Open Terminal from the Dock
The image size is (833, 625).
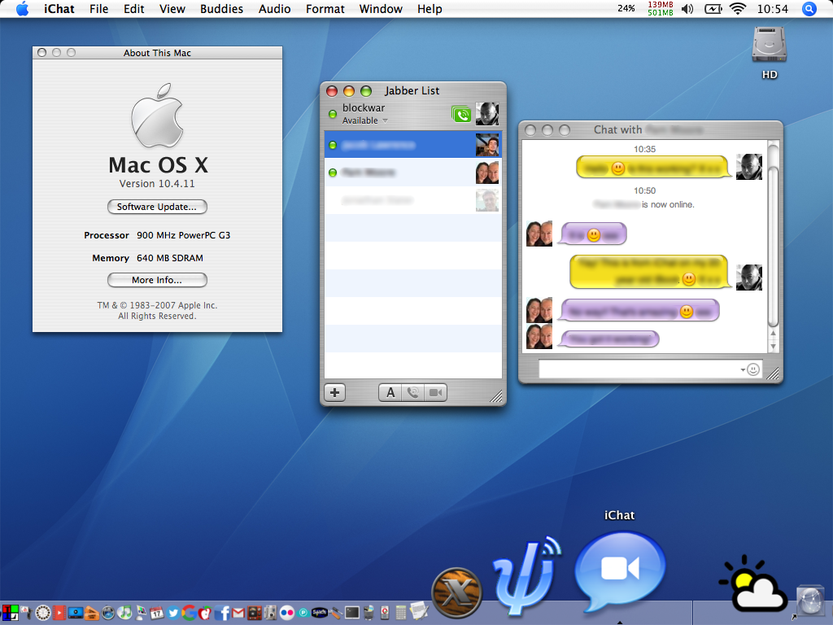tap(351, 613)
